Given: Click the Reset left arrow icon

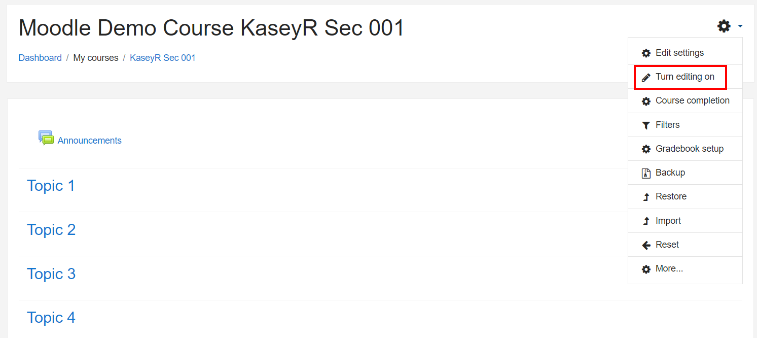Looking at the screenshot, I should coord(646,245).
